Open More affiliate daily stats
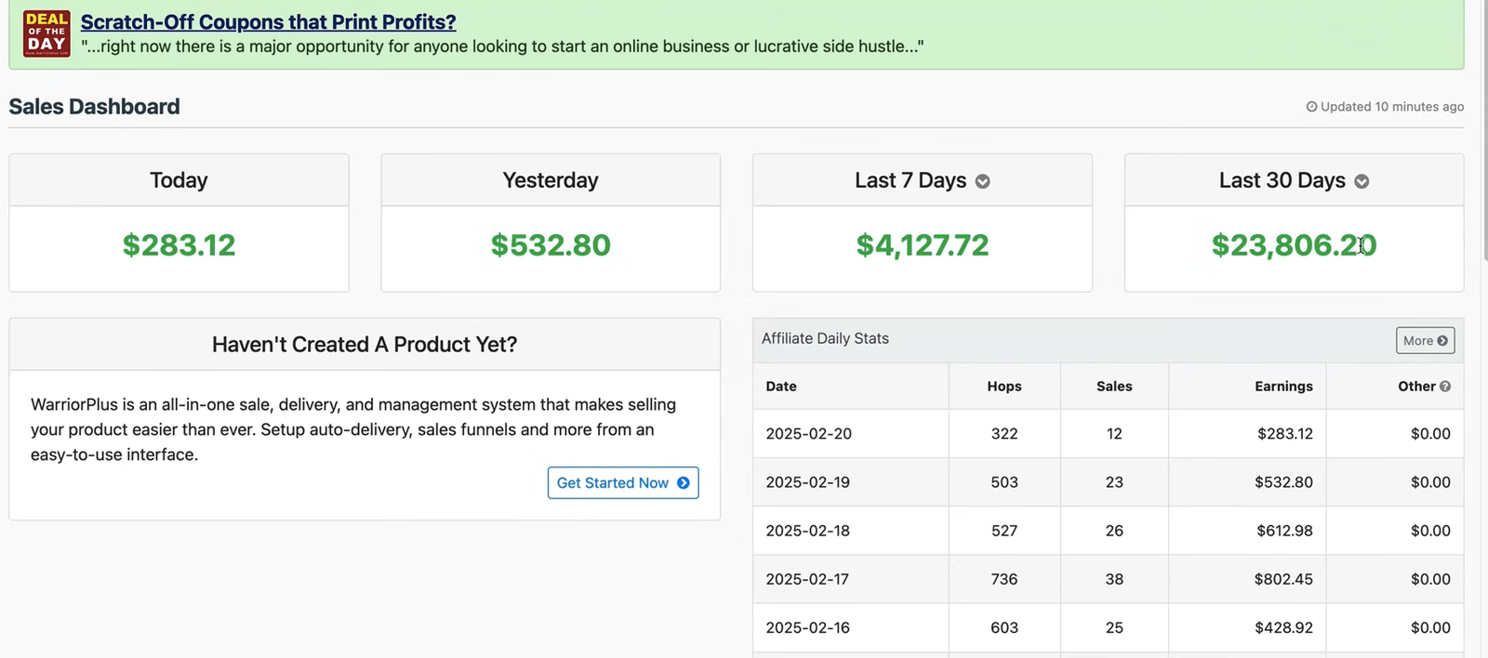The width and height of the screenshot is (1488, 658). pyautogui.click(x=1425, y=341)
